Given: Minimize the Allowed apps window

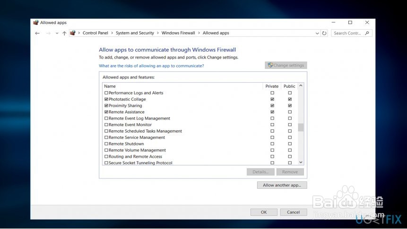Looking at the screenshot, I should 334,23.
